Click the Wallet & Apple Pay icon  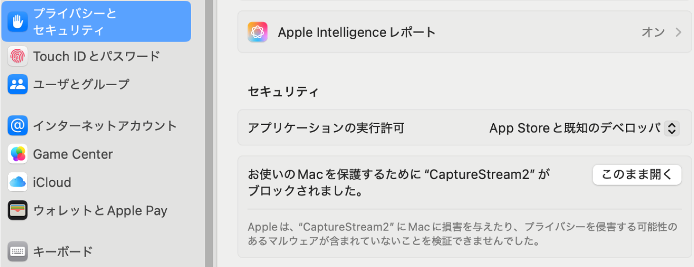(18, 210)
